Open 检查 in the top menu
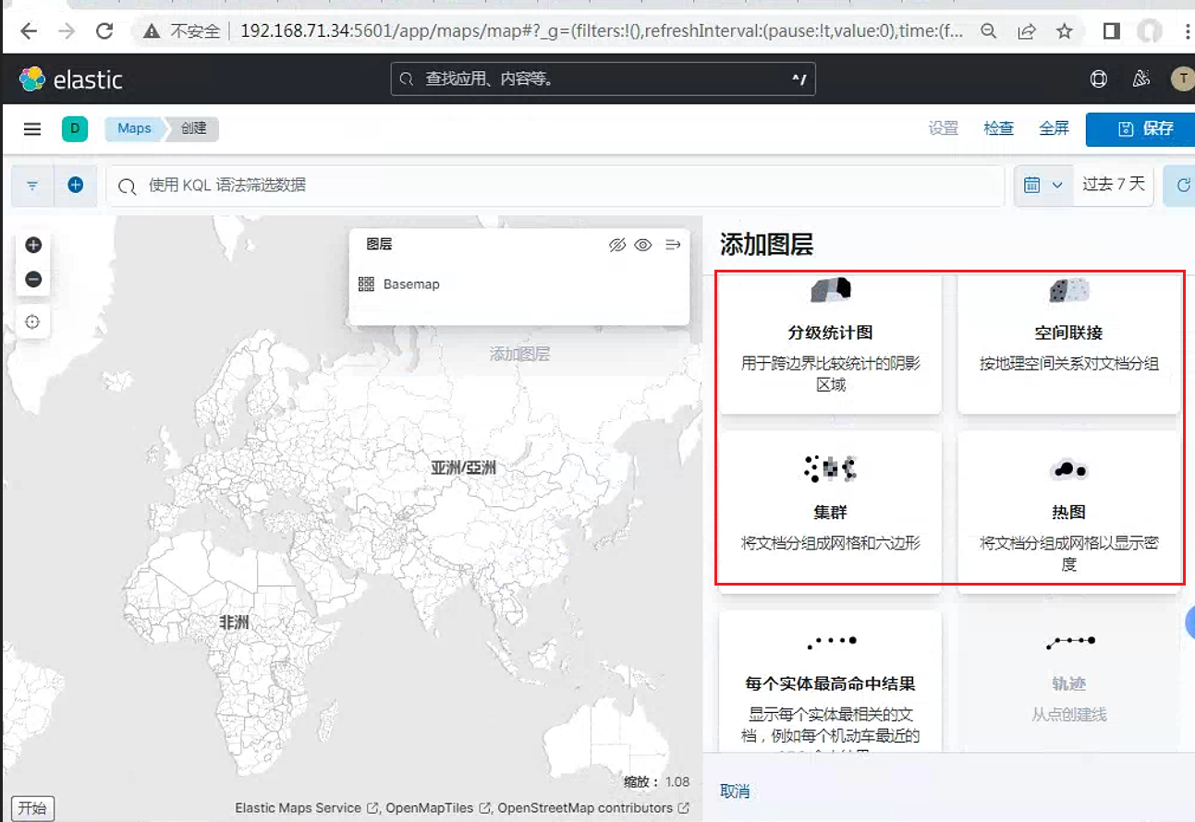 [999, 129]
